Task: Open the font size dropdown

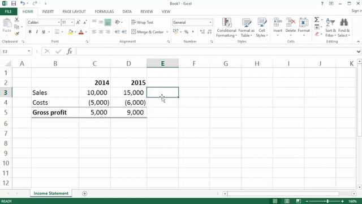Action: pyautogui.click(x=72, y=23)
